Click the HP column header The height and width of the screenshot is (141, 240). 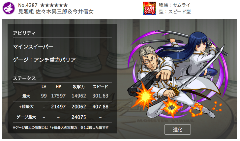click(x=58, y=87)
